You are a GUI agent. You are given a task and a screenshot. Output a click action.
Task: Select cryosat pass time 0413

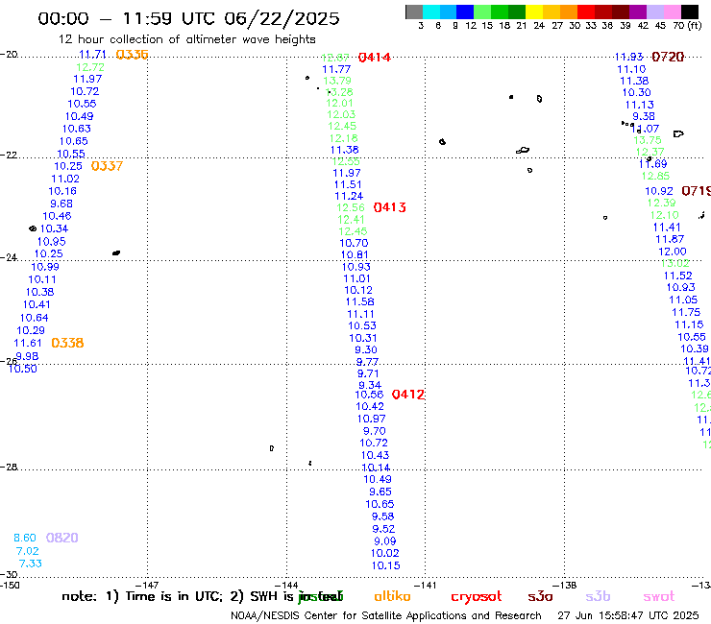(x=389, y=207)
